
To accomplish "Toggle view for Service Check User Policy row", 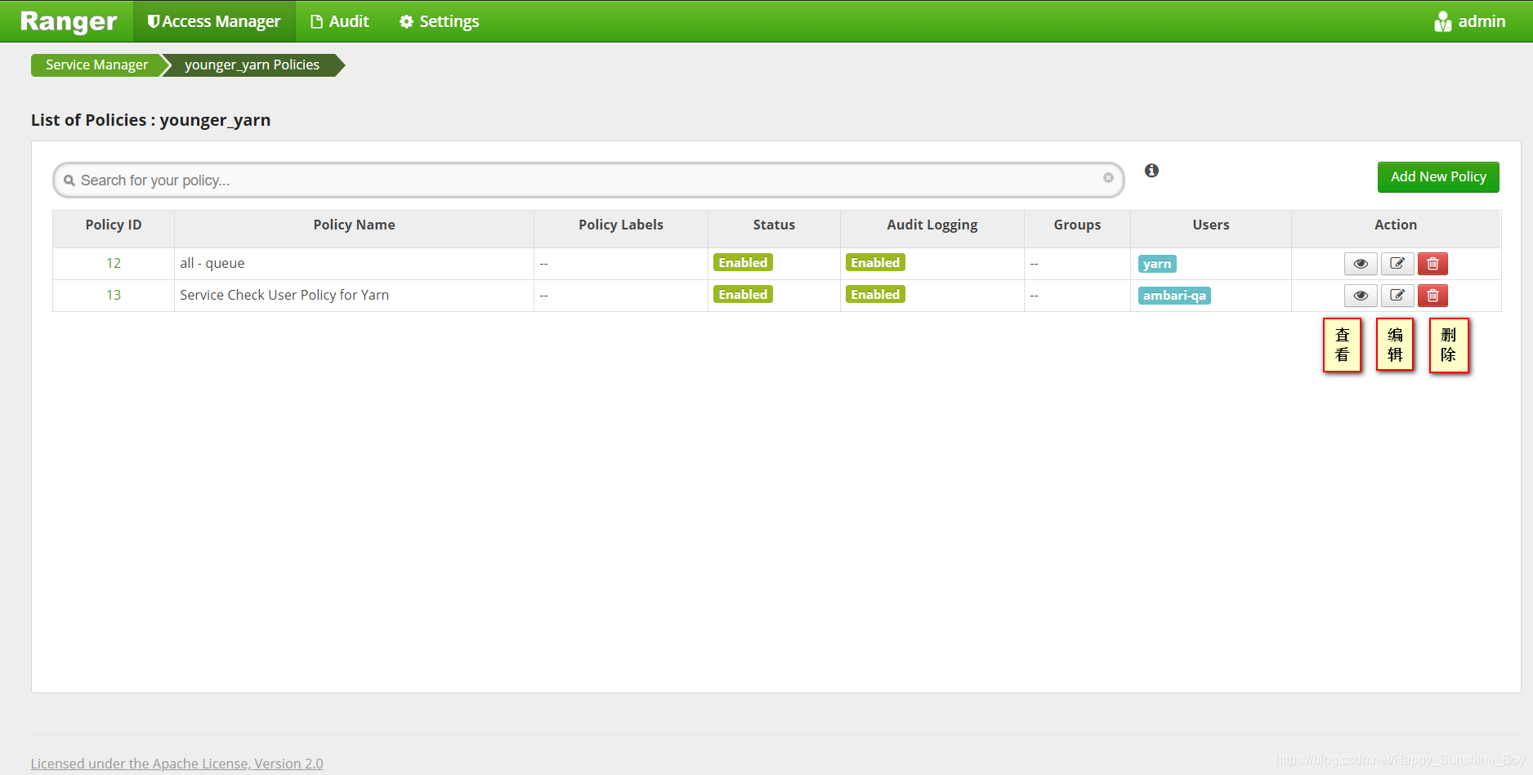I will (x=1360, y=295).
